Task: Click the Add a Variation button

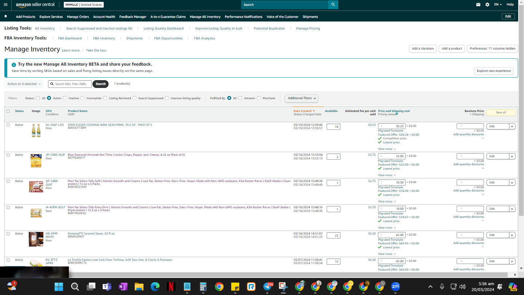Action: click(x=423, y=48)
